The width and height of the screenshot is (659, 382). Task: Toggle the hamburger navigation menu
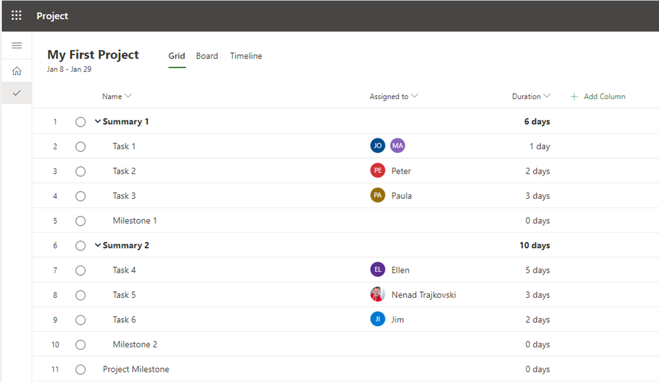pyautogui.click(x=17, y=46)
